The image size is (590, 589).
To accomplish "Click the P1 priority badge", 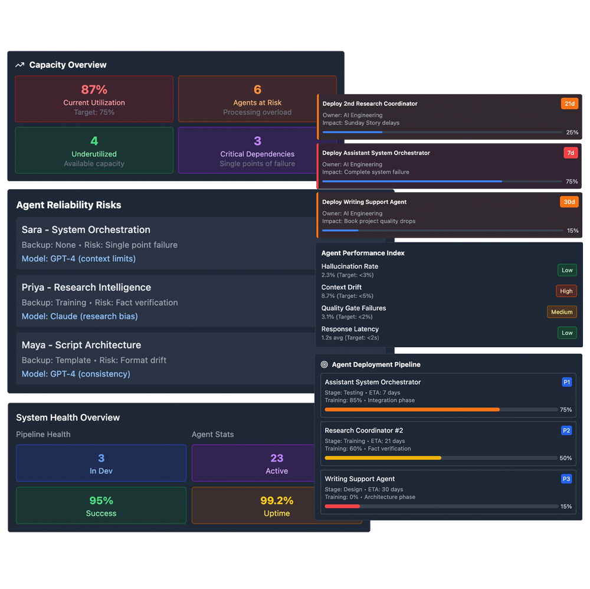I will [566, 382].
